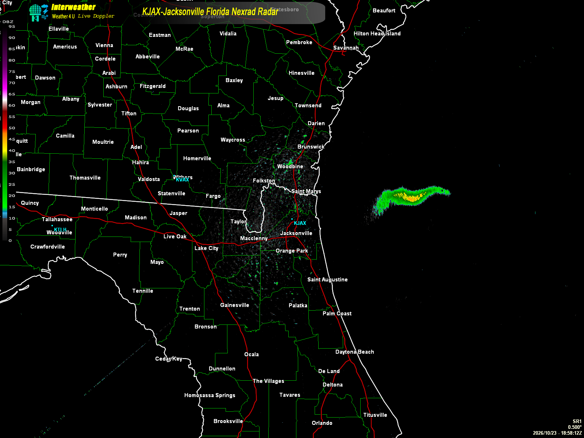Click the Gainesville city label
The width and height of the screenshot is (584, 438).
(235, 305)
